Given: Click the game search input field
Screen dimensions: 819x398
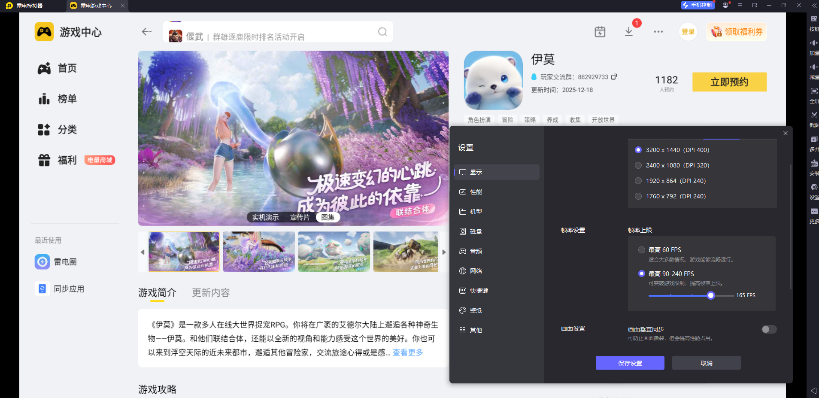Looking at the screenshot, I should pyautogui.click(x=278, y=32).
